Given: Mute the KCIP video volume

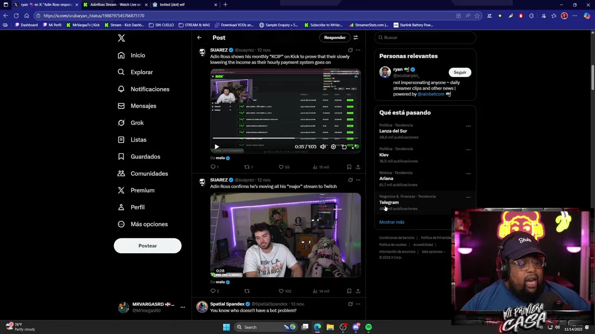Looking at the screenshot, I should (x=323, y=147).
